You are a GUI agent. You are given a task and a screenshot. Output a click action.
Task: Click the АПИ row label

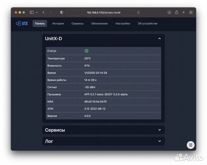[x=50, y=109]
